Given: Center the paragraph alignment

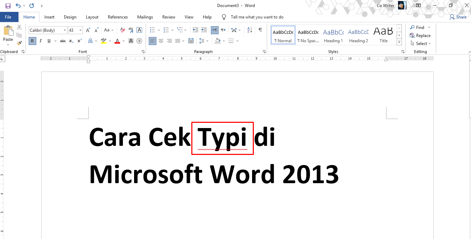Looking at the screenshot, I should 161,41.
